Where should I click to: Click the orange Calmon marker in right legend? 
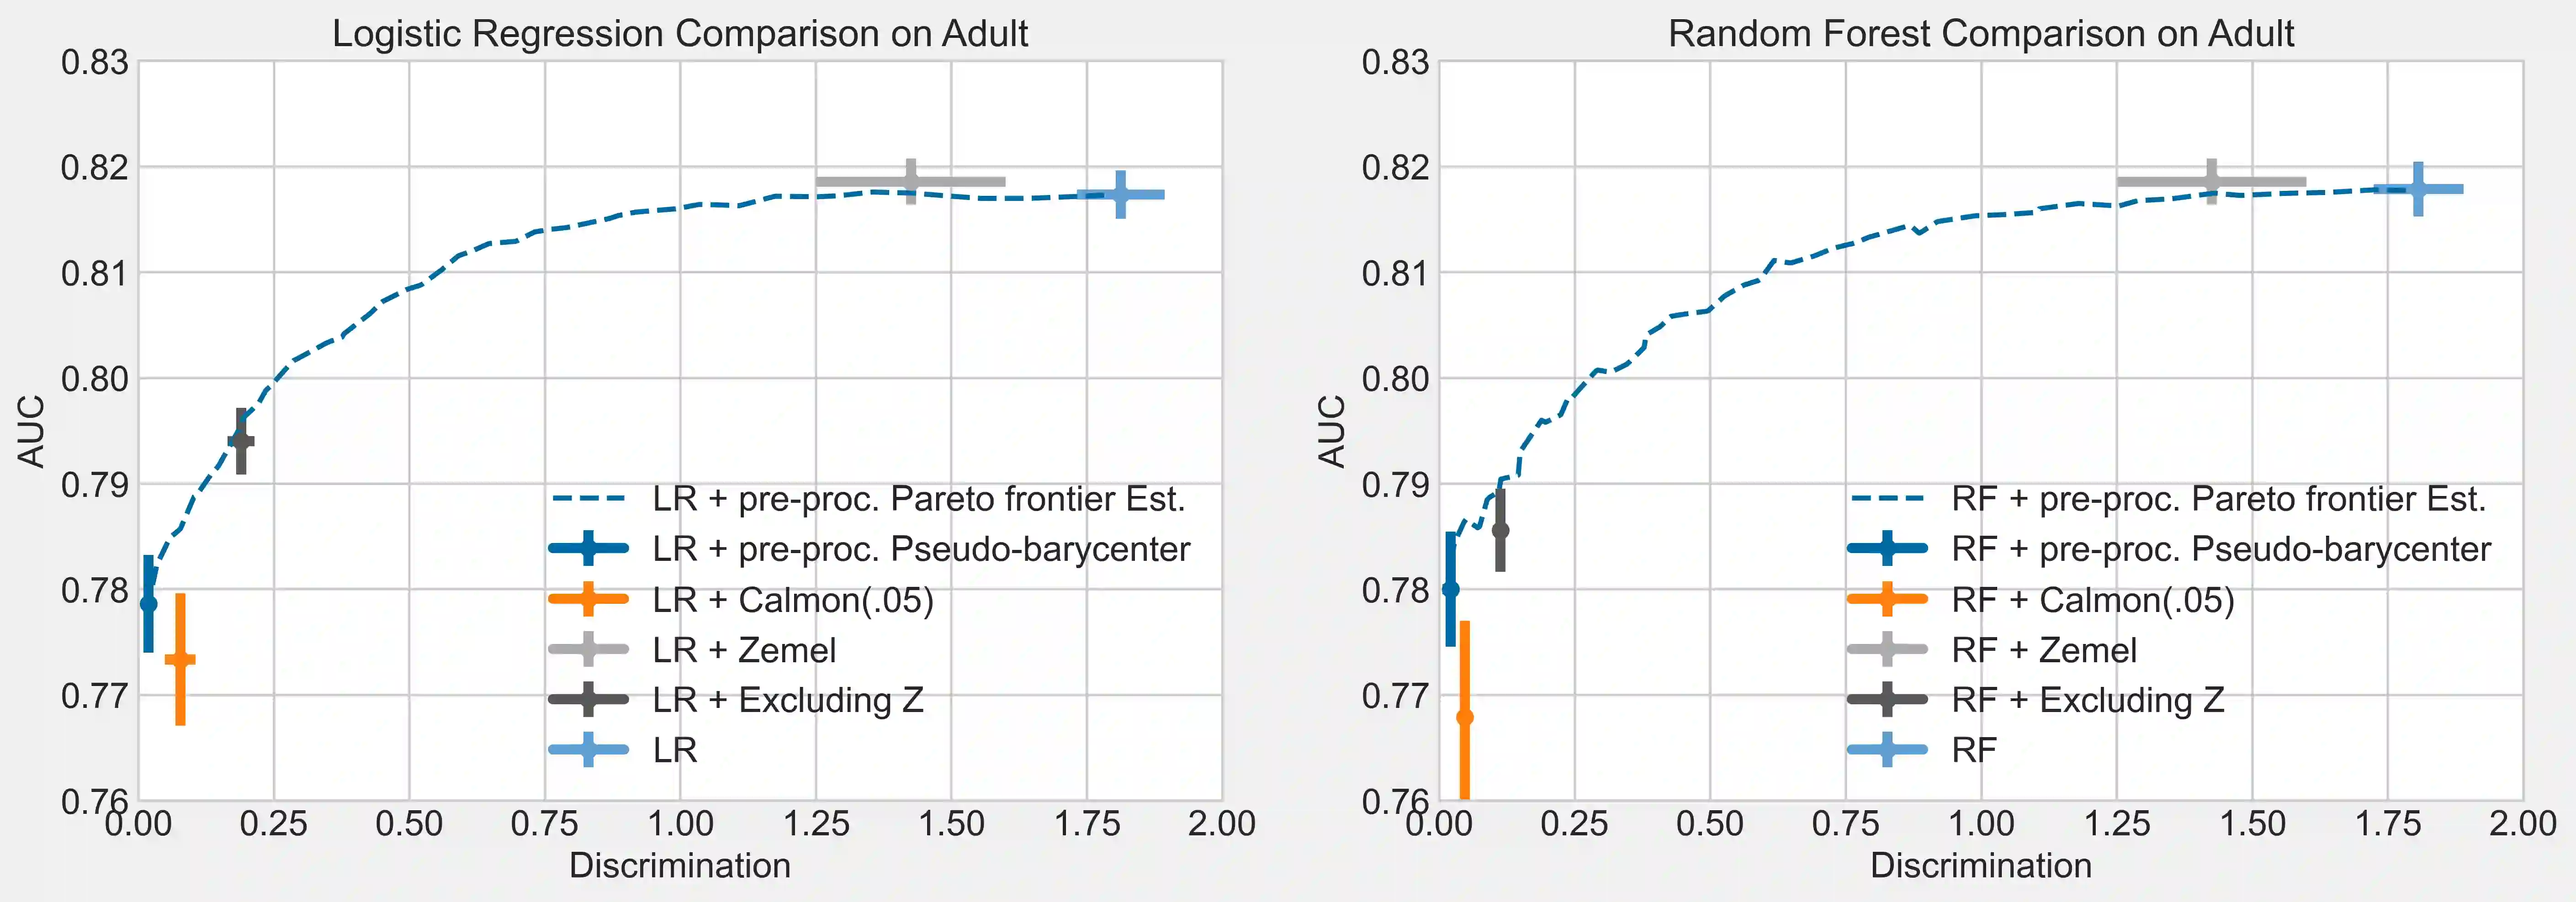click(1887, 600)
